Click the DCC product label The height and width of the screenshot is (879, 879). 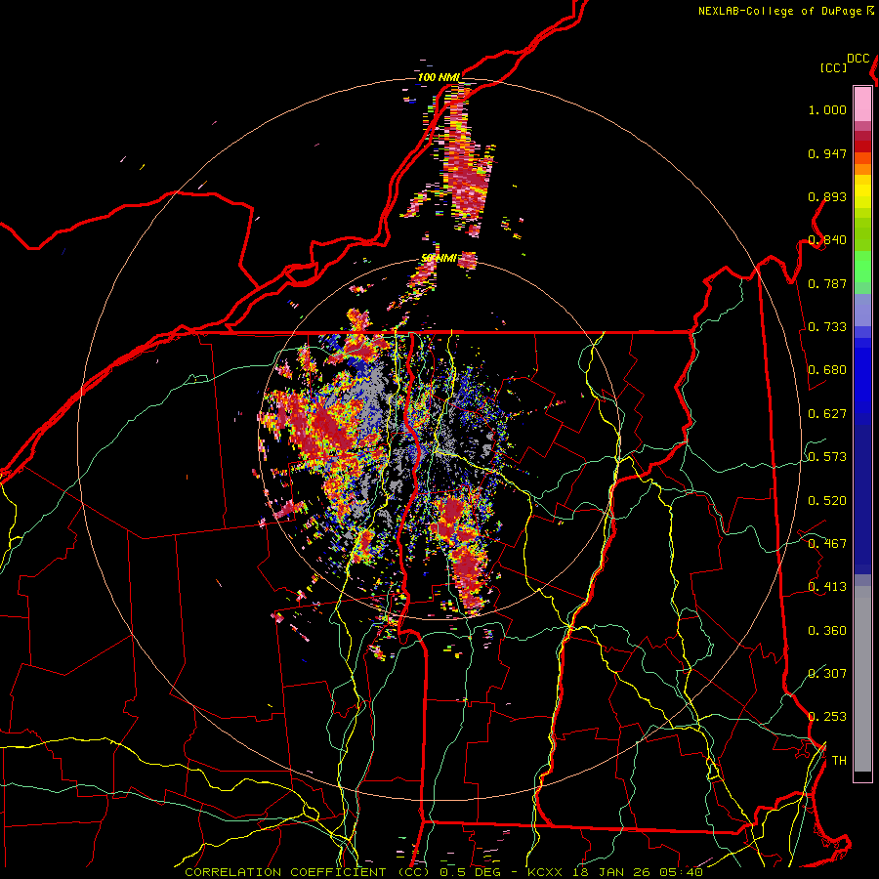click(858, 59)
